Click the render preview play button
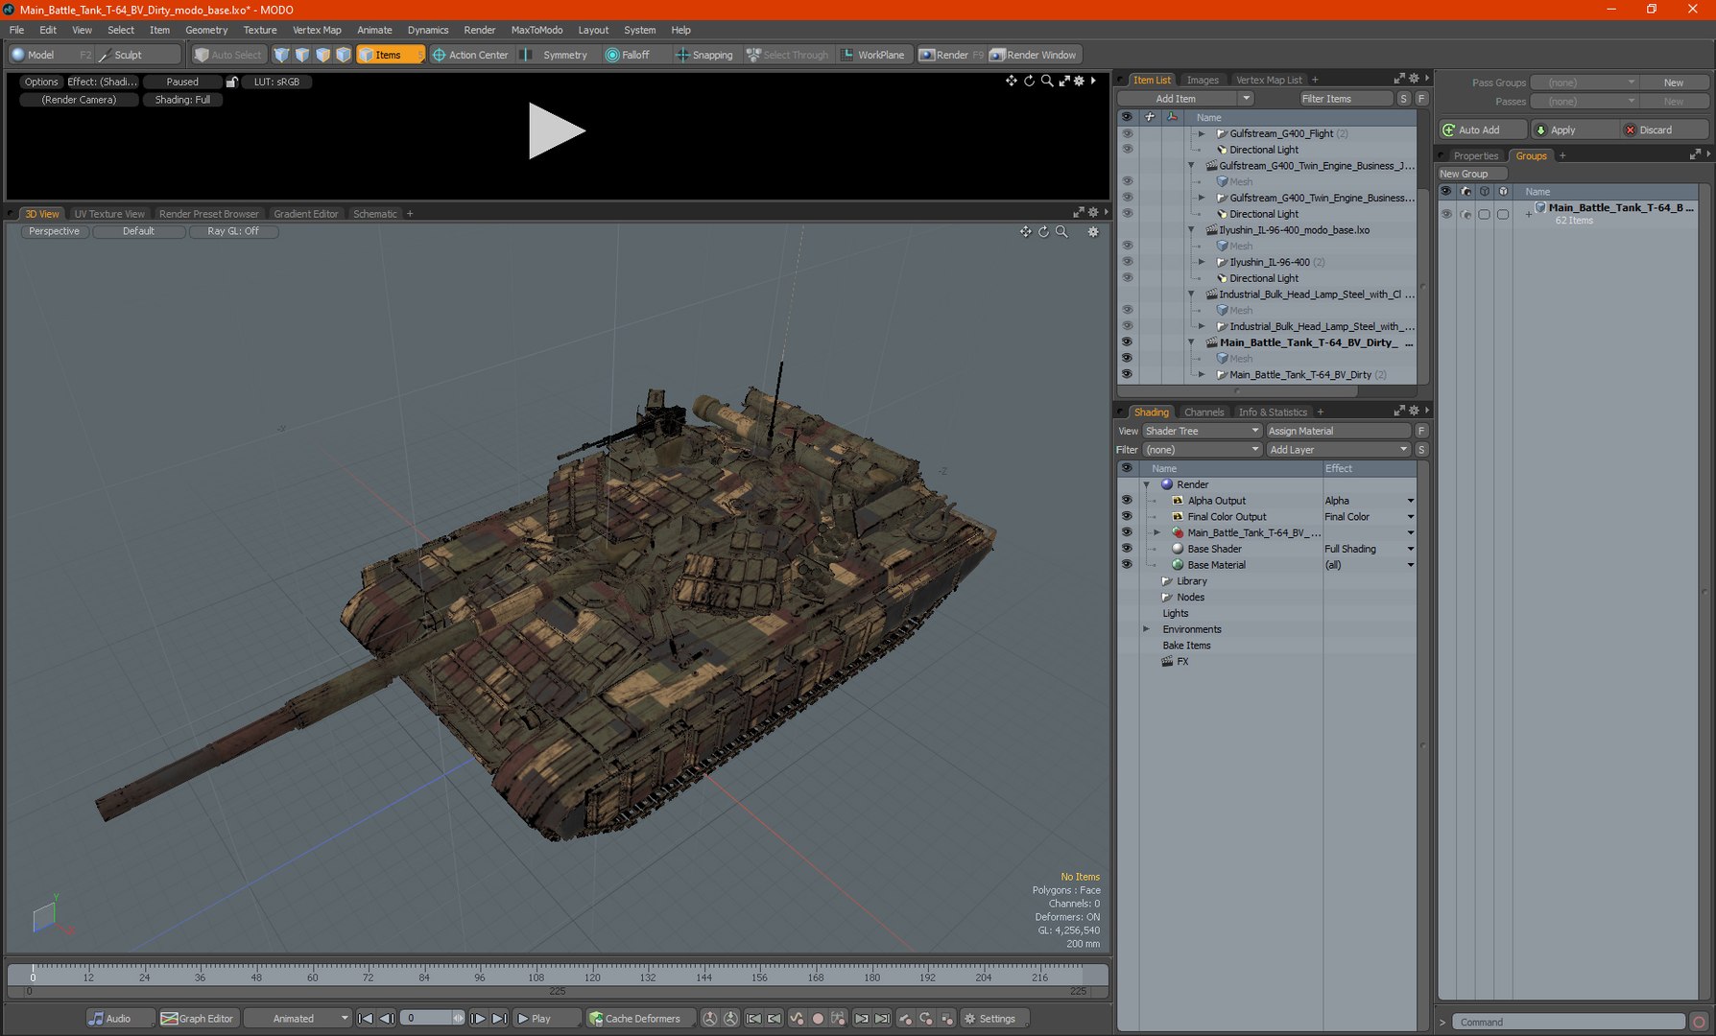The height and width of the screenshot is (1036, 1716). [x=556, y=131]
